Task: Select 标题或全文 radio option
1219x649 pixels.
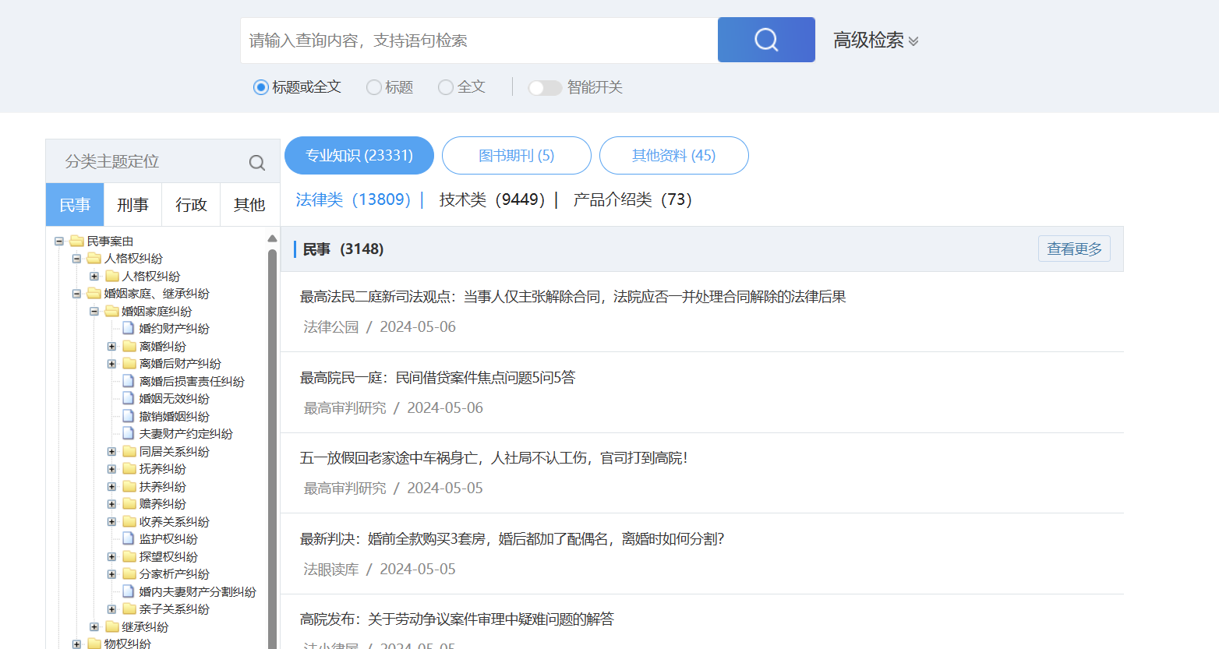Action: point(261,87)
